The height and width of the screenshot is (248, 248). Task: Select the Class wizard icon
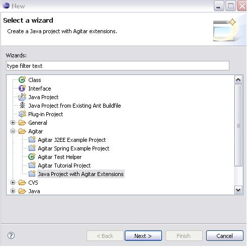tap(22, 79)
